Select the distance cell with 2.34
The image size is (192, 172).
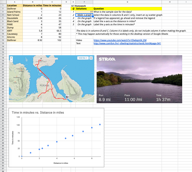point(33,18)
